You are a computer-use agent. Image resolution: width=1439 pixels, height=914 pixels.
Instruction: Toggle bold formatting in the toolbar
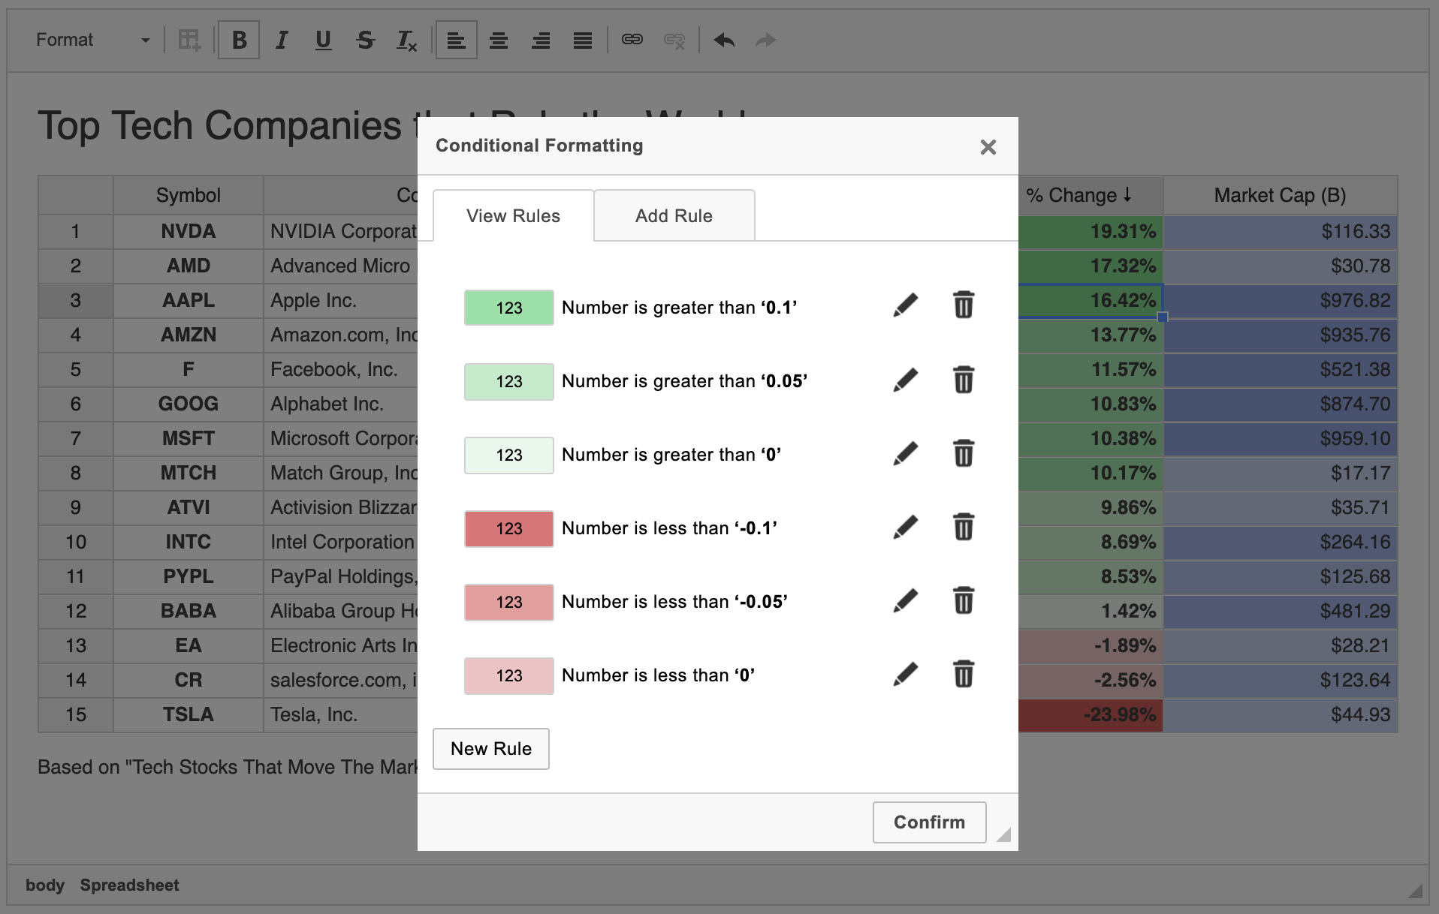click(x=239, y=40)
